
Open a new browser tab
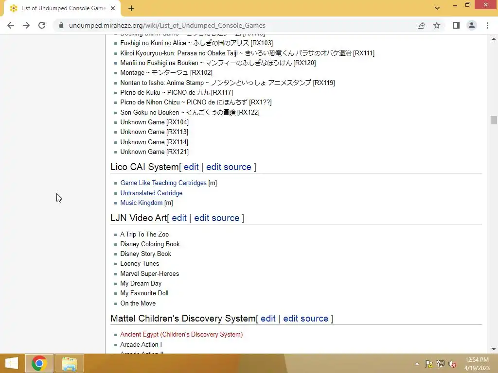pyautogui.click(x=131, y=9)
